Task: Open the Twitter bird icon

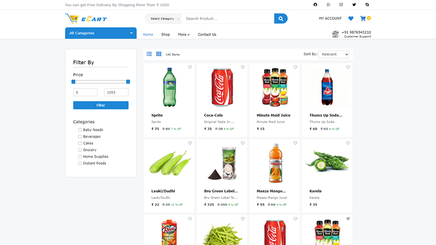Action: (354, 4)
